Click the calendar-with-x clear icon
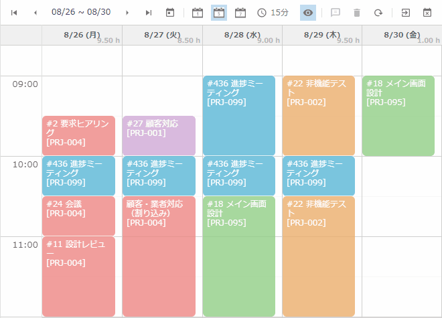The image size is (442, 318). tap(427, 12)
